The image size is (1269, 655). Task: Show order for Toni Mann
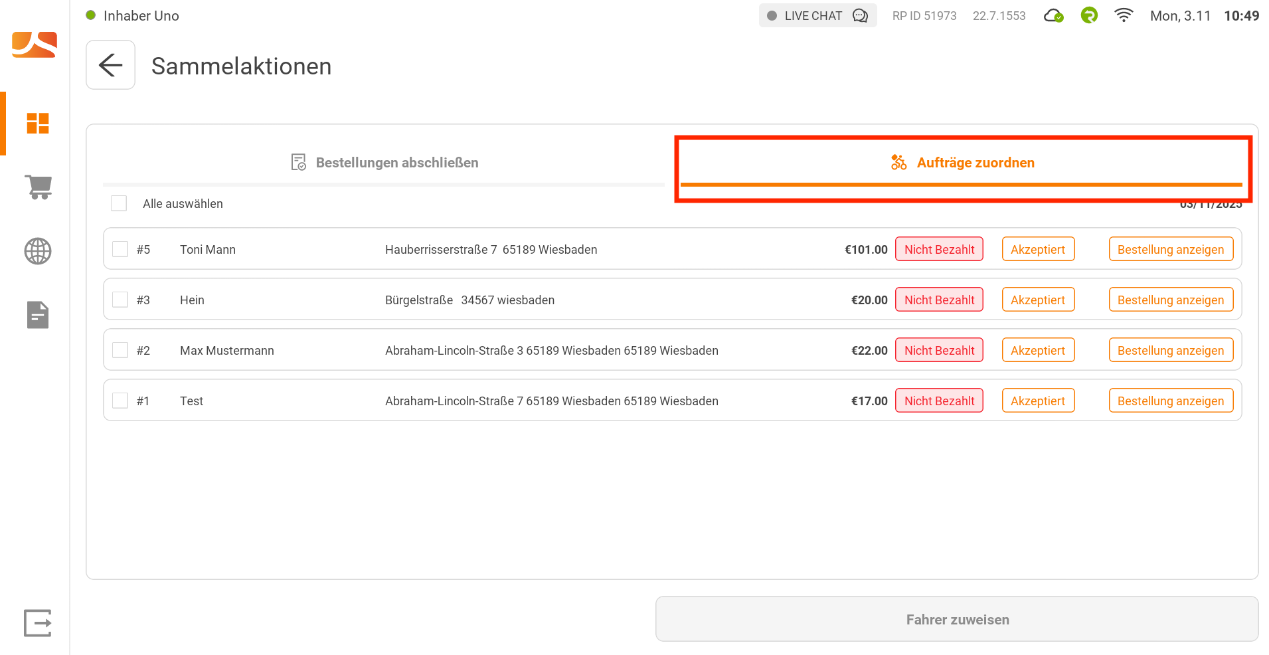(x=1170, y=249)
